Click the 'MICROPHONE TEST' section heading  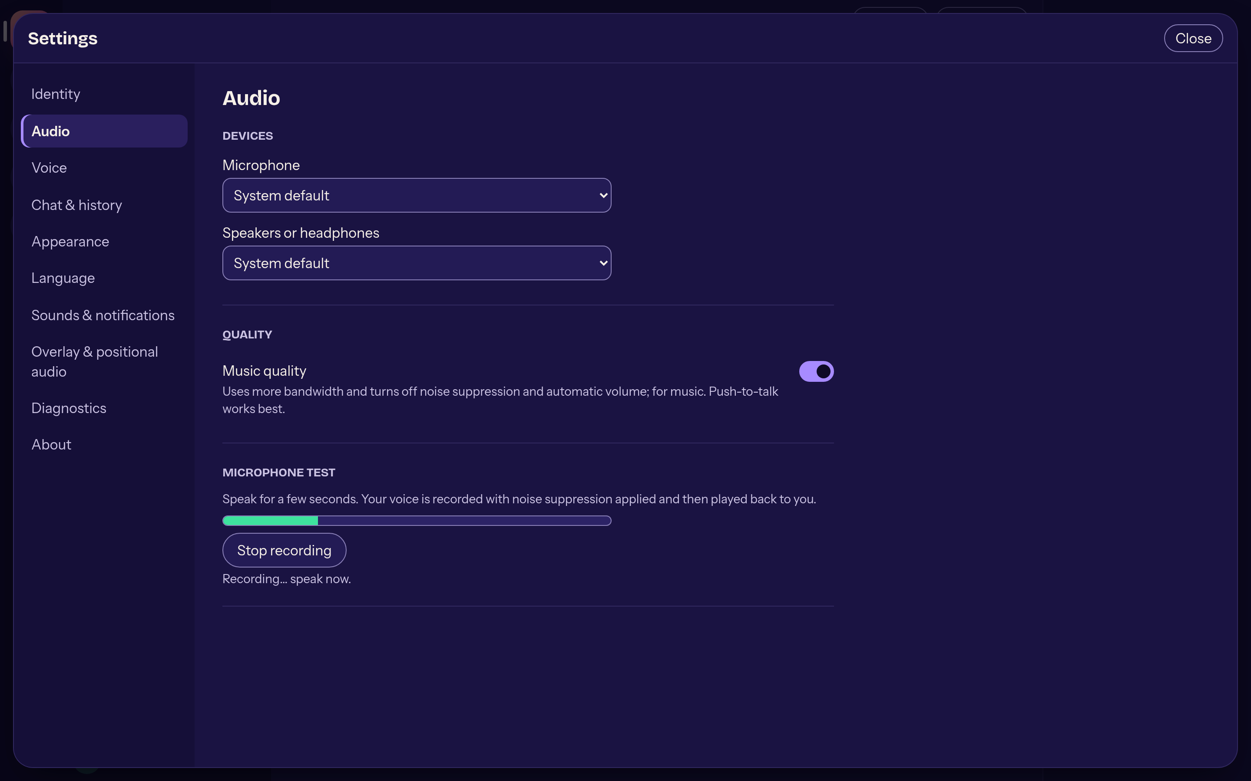(278, 473)
